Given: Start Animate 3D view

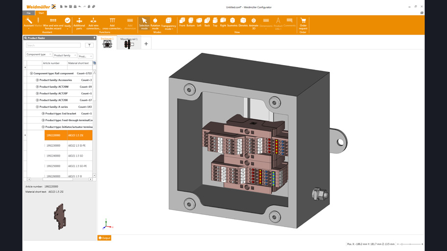Looking at the screenshot, I should 253,23.
